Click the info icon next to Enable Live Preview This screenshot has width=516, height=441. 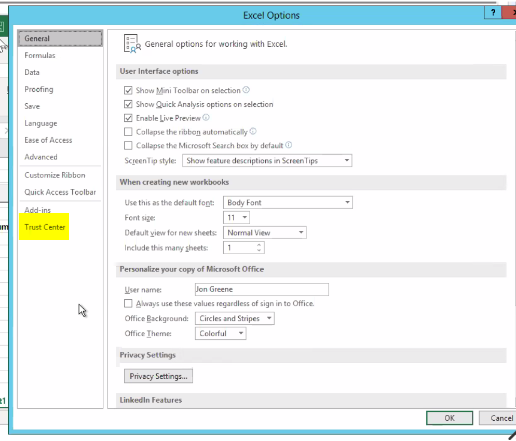point(206,117)
